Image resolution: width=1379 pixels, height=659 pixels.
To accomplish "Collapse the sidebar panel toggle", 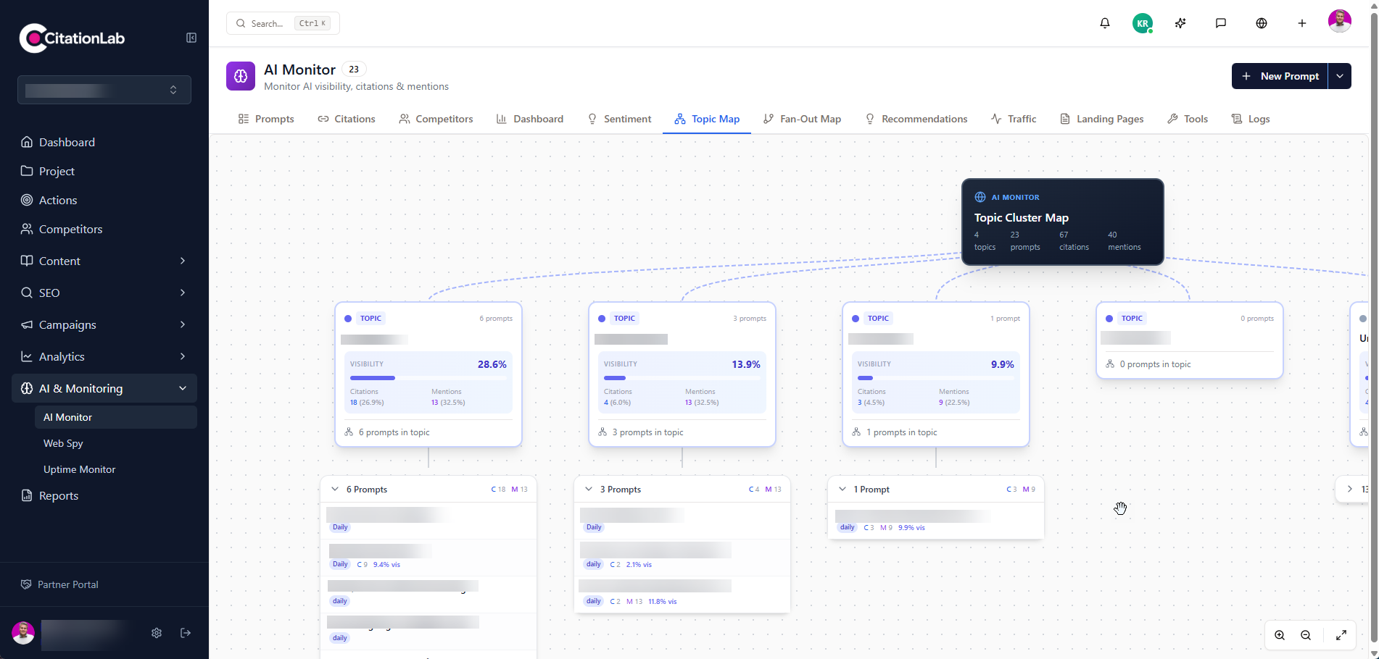I will [x=191, y=38].
